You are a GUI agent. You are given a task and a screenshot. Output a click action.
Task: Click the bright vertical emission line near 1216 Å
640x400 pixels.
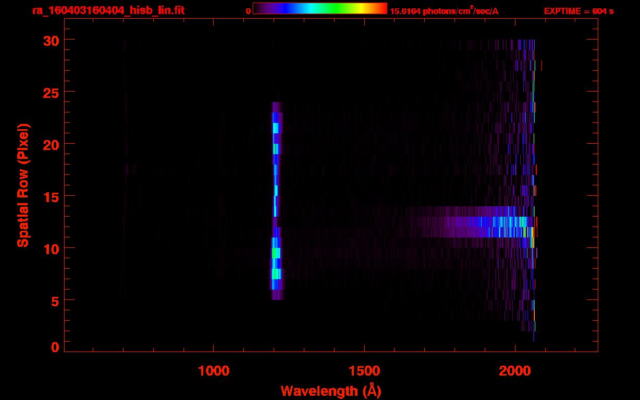(276, 201)
